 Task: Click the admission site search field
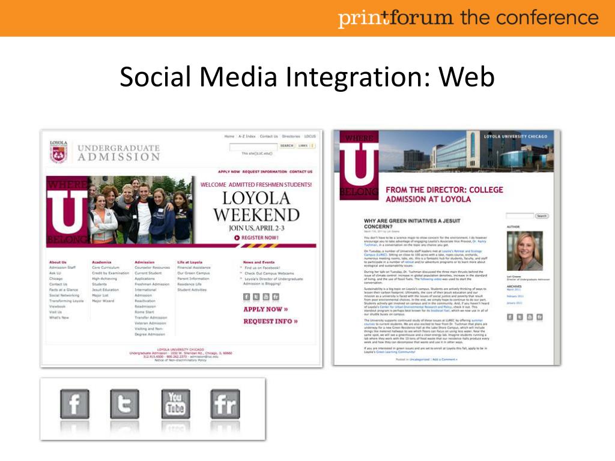click(x=253, y=146)
